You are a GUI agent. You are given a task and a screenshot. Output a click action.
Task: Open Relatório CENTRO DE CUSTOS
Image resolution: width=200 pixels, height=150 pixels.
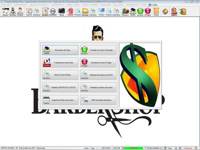(x=60, y=87)
